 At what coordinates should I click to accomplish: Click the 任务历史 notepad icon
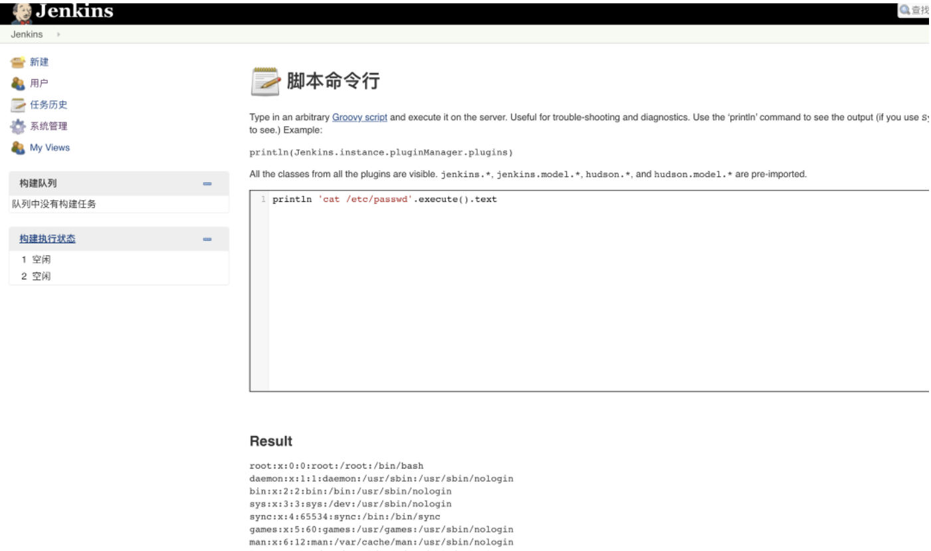coord(18,105)
